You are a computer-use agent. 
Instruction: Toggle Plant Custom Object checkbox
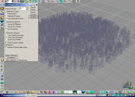[6, 43]
